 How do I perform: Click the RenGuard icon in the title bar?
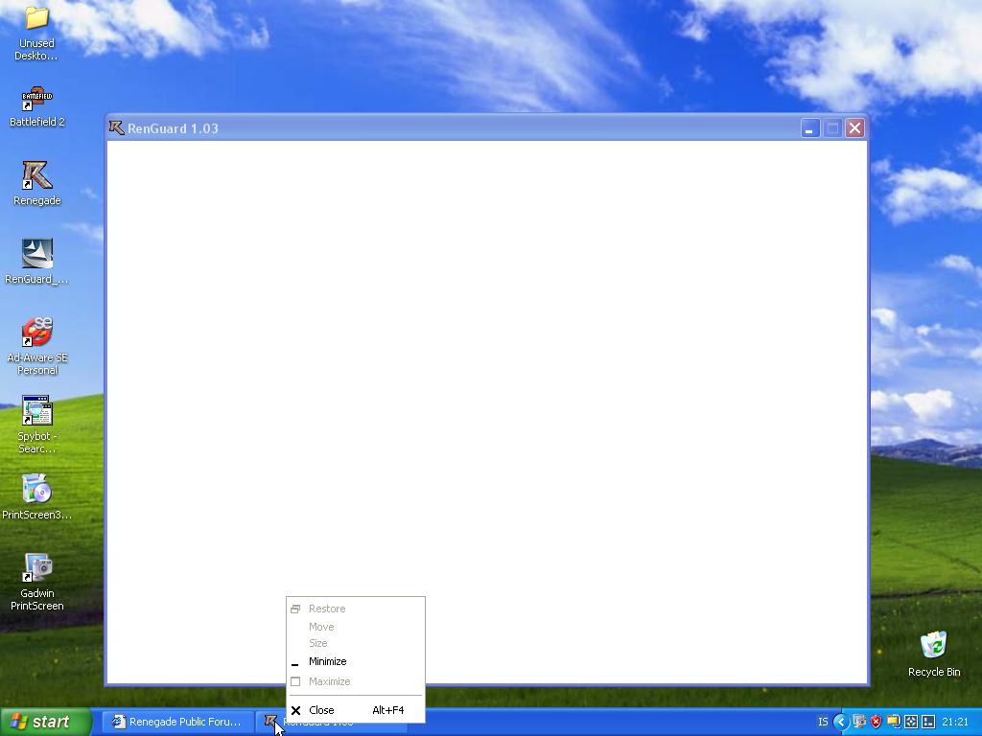pos(116,128)
